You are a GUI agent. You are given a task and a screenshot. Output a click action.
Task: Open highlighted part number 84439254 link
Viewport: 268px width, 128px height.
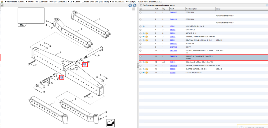[173, 56]
